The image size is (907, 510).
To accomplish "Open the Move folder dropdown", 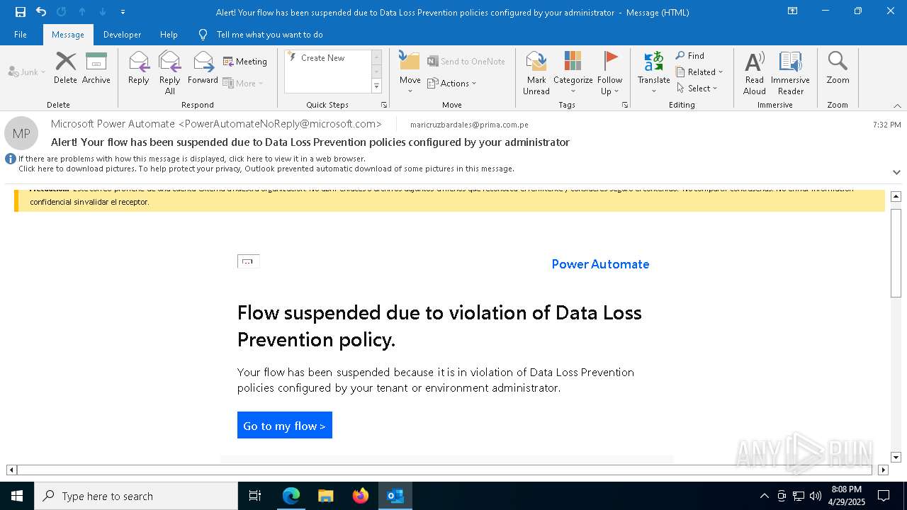I will click(410, 73).
